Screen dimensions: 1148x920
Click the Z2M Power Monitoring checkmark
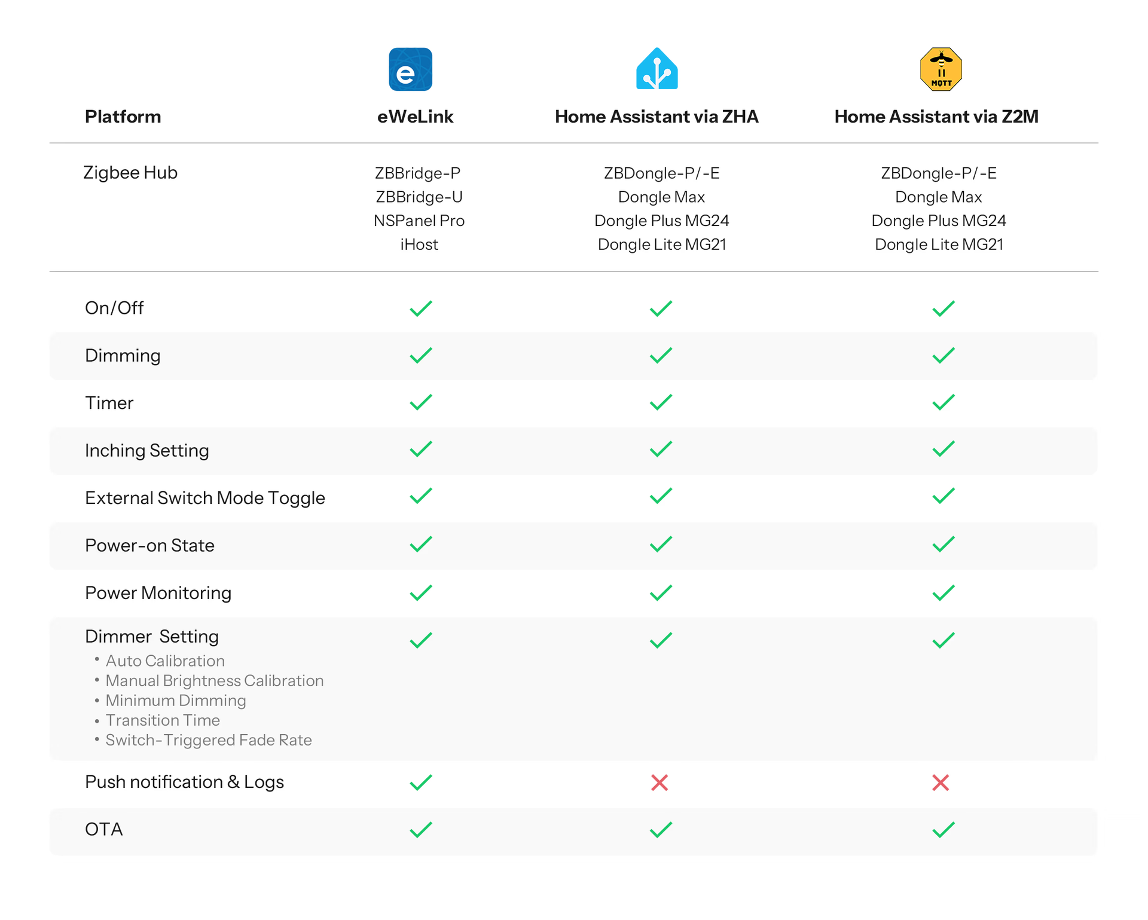[944, 592]
